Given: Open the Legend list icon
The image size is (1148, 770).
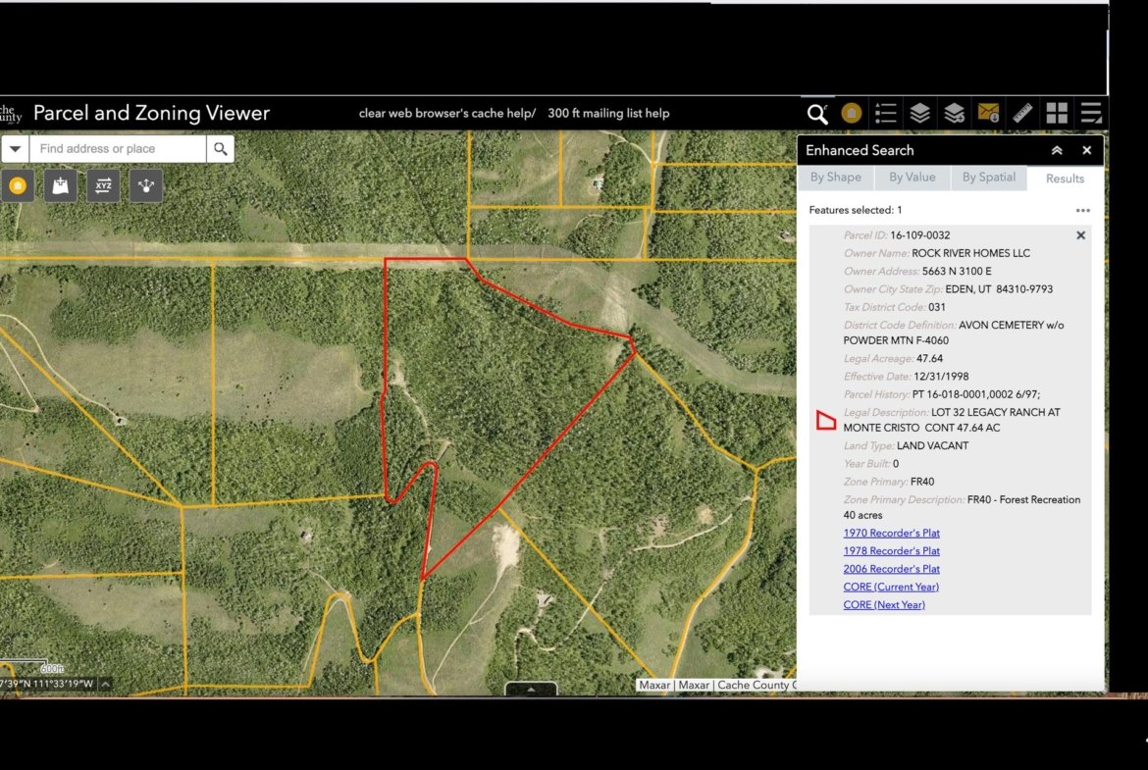Looking at the screenshot, I should [x=886, y=113].
